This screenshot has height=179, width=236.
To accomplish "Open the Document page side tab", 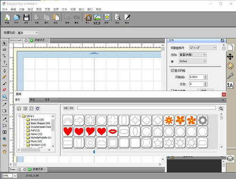I will [x=230, y=47].
